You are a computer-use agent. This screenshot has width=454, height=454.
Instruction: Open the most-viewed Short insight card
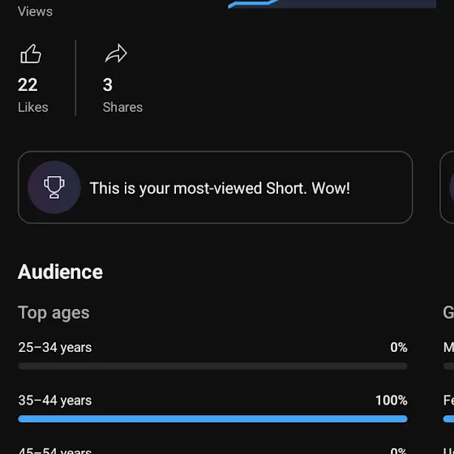point(215,187)
